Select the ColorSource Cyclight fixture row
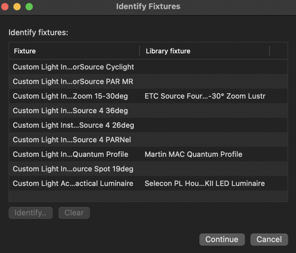 (73, 67)
